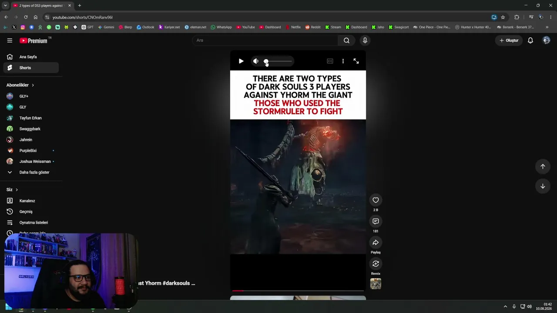Seek on the Short's red progress bar
The width and height of the screenshot is (557, 313).
[298, 290]
